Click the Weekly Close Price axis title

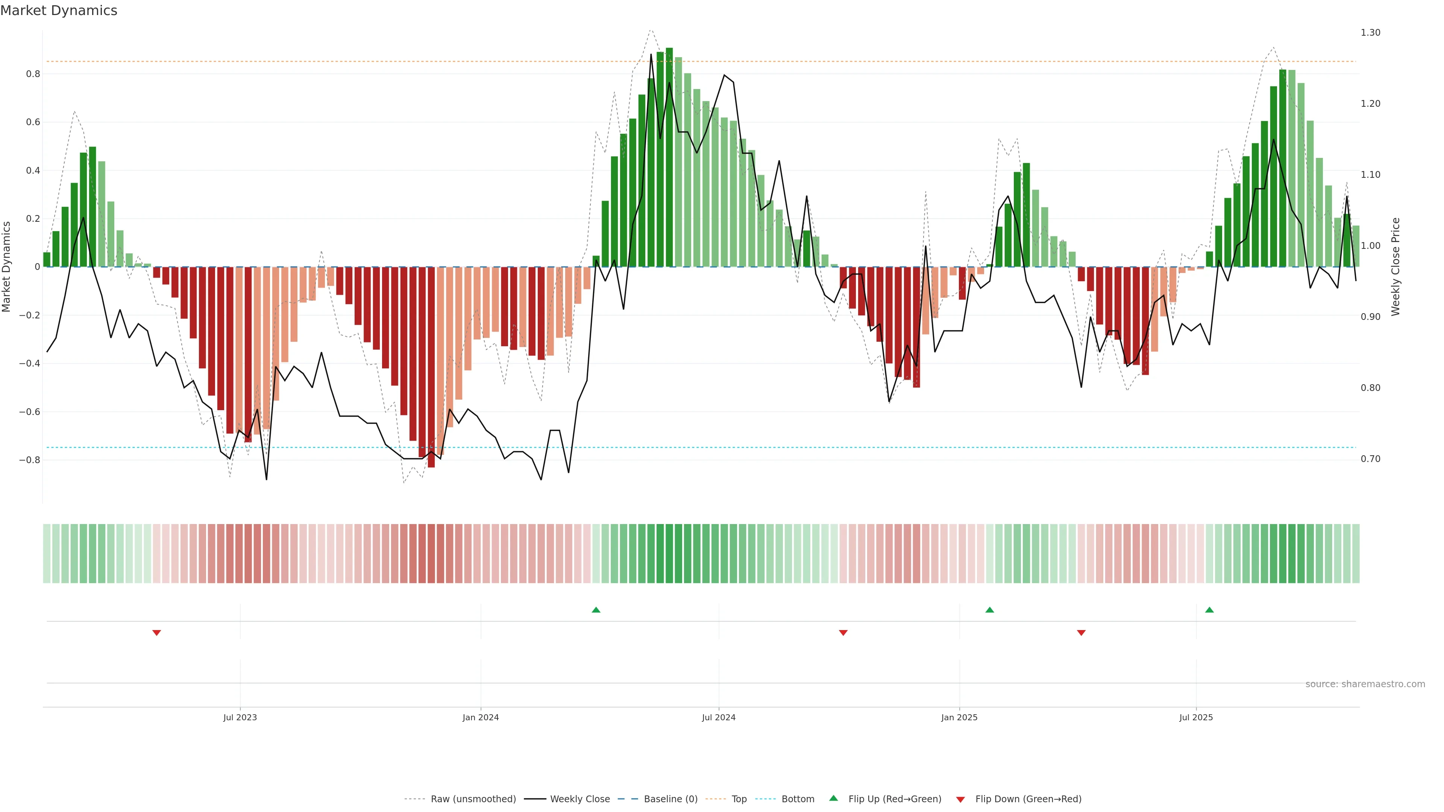pyautogui.click(x=1395, y=267)
